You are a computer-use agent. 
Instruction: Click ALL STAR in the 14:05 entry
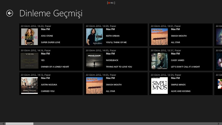click(x=111, y=91)
